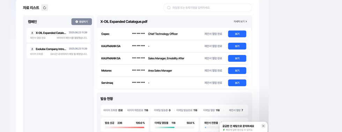Click the 캠페인 panel heading

(32, 22)
